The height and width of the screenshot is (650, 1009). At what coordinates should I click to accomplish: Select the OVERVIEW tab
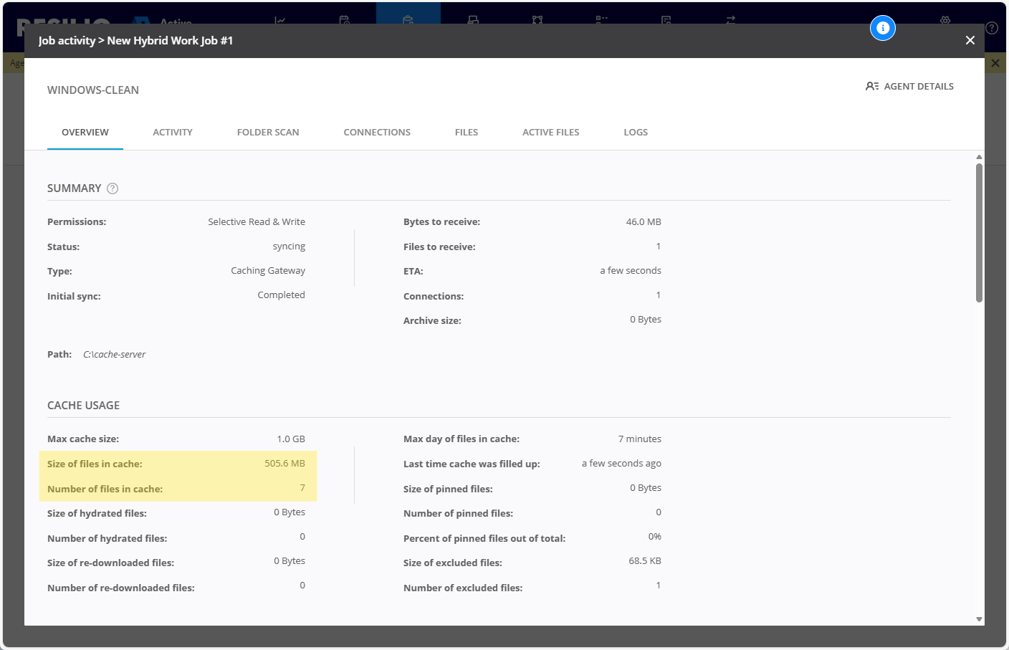click(x=85, y=133)
